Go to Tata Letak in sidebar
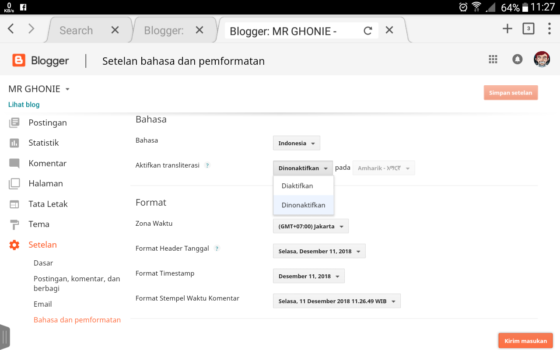The image size is (560, 350). click(48, 204)
